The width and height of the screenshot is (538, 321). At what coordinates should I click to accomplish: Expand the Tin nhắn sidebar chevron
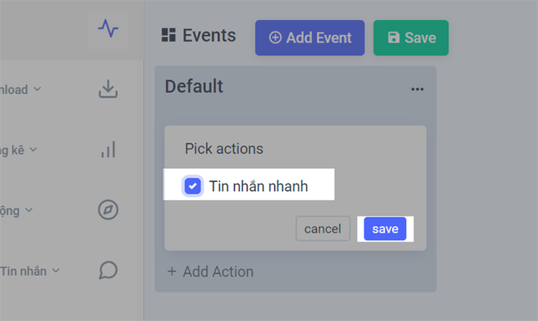56,271
